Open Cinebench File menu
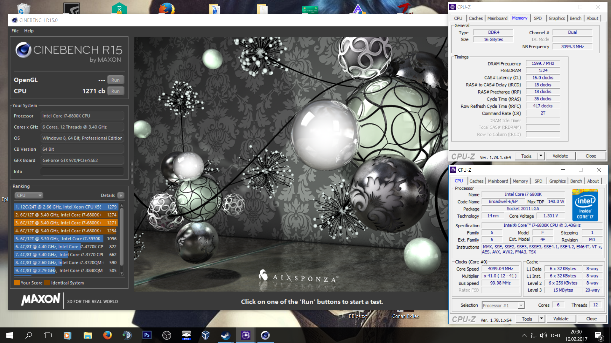The image size is (611, 343). point(15,31)
